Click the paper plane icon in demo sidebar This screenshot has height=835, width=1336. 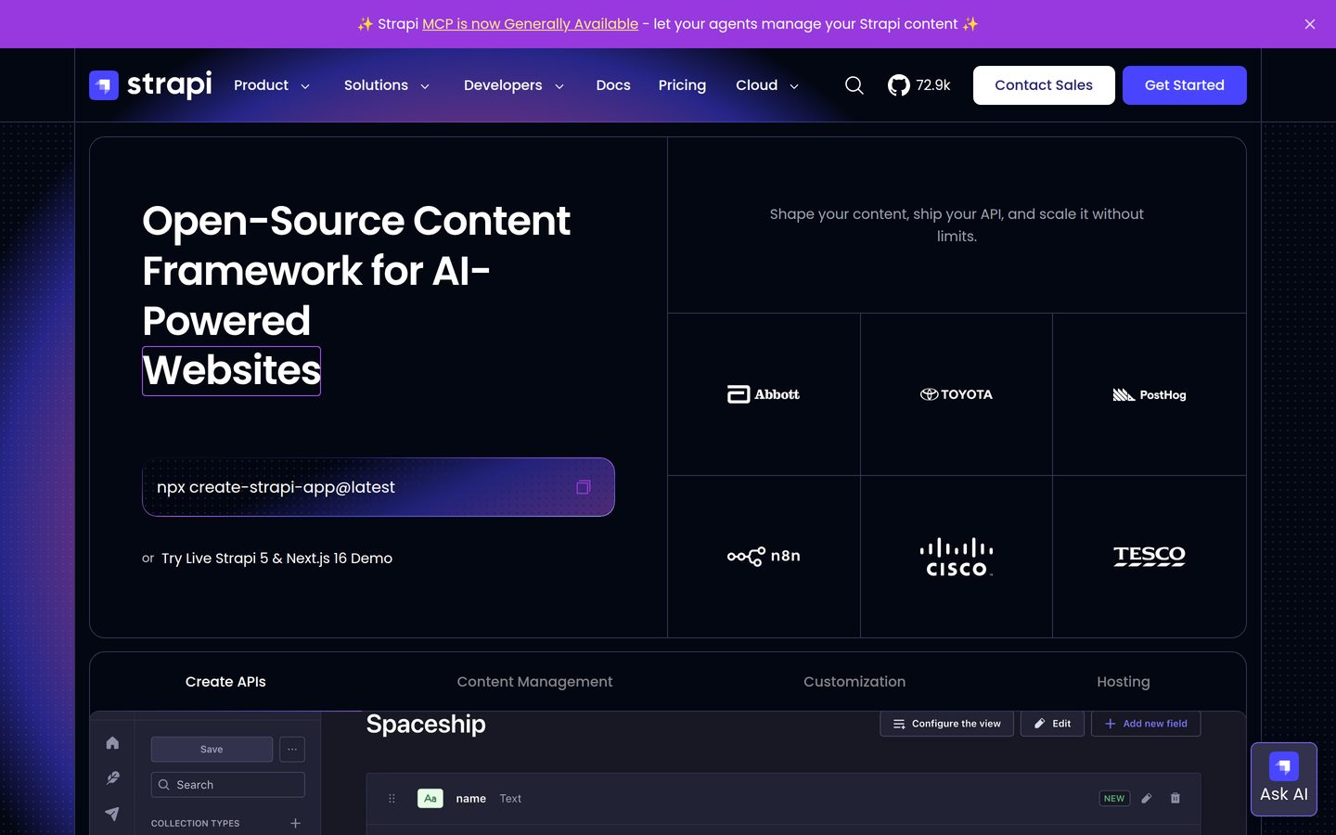(112, 814)
